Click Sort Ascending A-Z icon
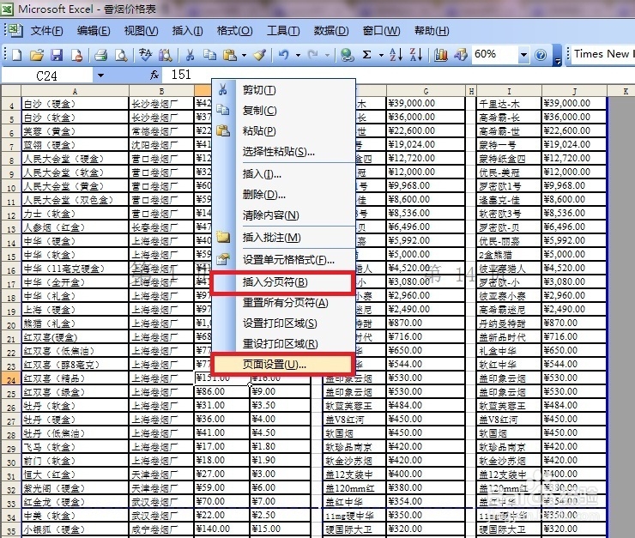 (396, 55)
